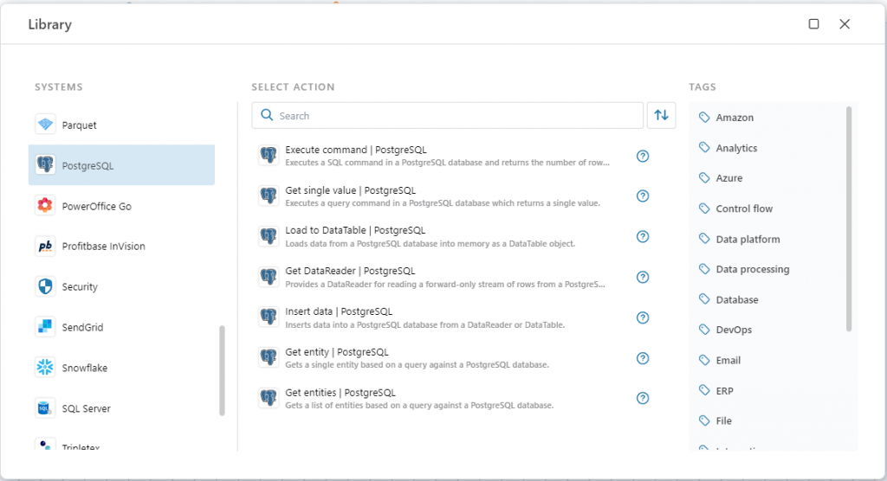Screen dimensions: 887x481
Task: Click the elephant icon beside Get entity
Action: point(269,358)
